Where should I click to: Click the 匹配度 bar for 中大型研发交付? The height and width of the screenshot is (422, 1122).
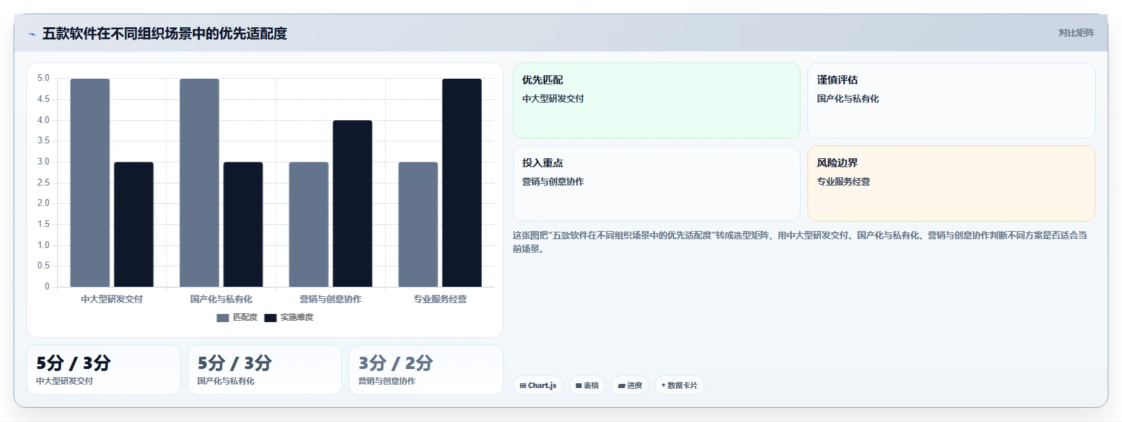[x=90, y=183]
